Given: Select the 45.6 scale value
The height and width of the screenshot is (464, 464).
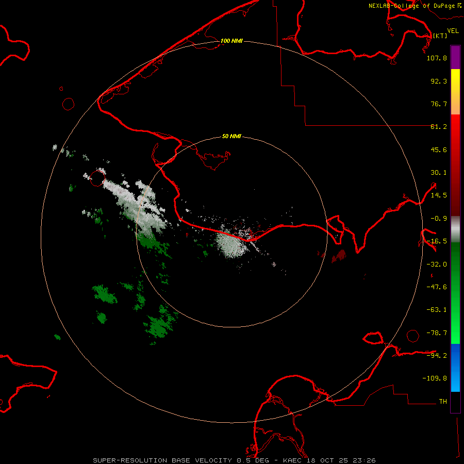Looking at the screenshot, I should coord(439,150).
